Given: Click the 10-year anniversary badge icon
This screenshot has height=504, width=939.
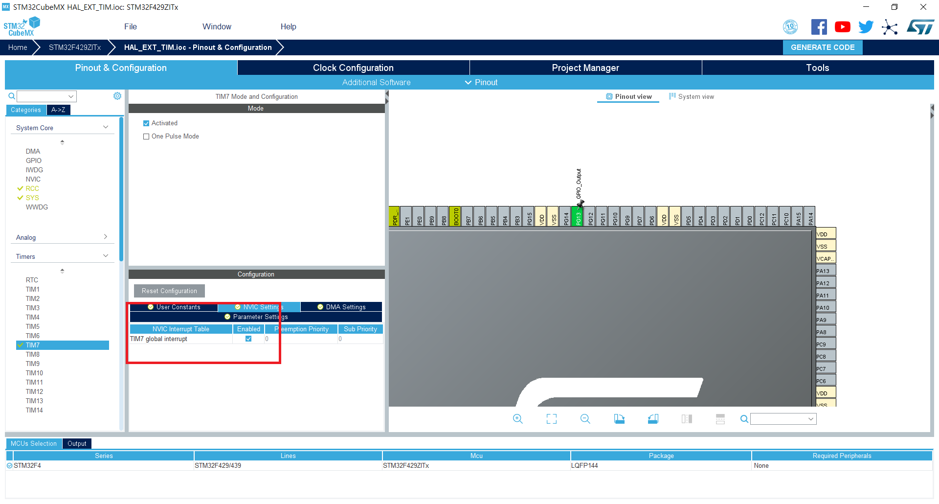Looking at the screenshot, I should [x=790, y=27].
